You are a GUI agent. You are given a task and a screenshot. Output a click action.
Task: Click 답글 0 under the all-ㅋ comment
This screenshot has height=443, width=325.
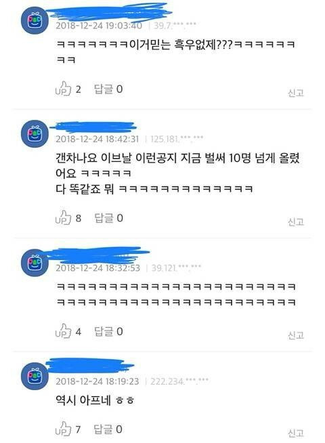[108, 331]
